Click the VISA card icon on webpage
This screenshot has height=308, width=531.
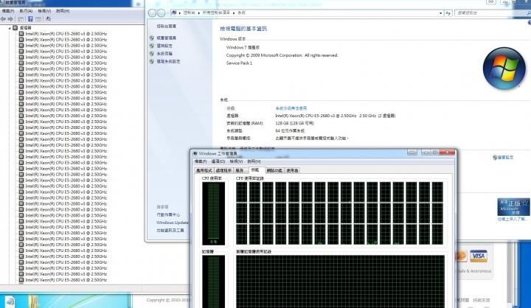[x=478, y=256]
